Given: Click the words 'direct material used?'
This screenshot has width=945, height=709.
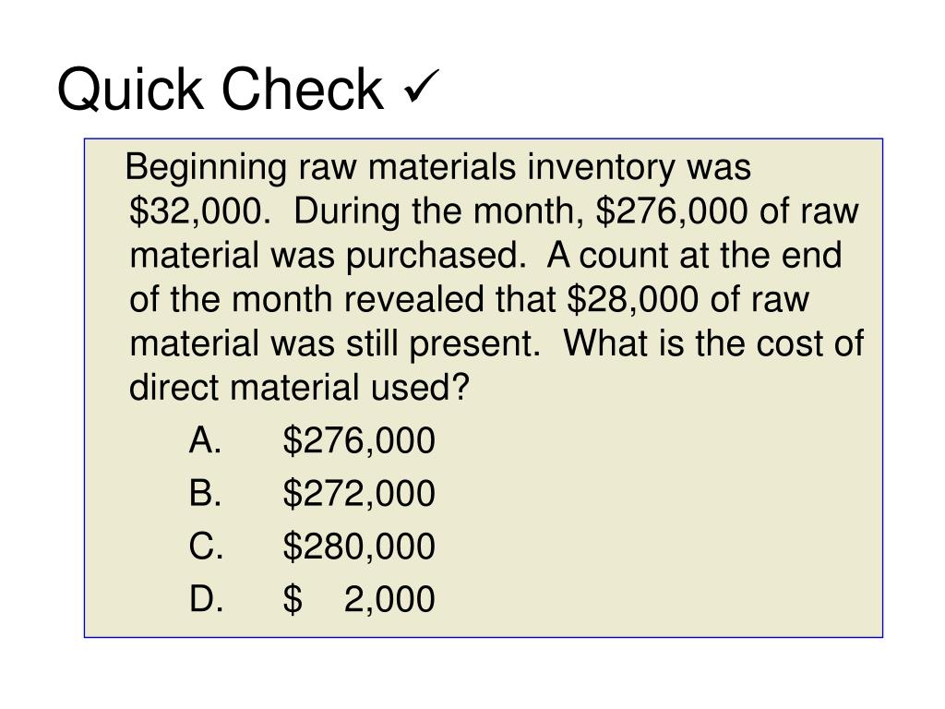Looking at the screenshot, I should 299,388.
